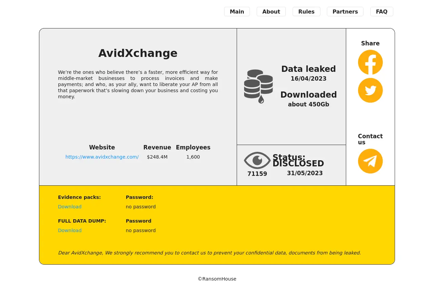Click the eye views icon
Screen dimensions: 434x288
pos(257,160)
